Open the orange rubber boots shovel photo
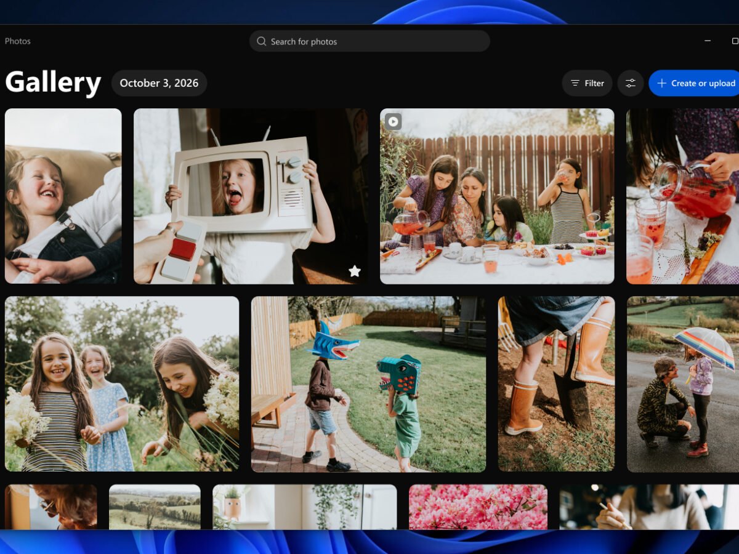739x554 pixels. pos(556,384)
